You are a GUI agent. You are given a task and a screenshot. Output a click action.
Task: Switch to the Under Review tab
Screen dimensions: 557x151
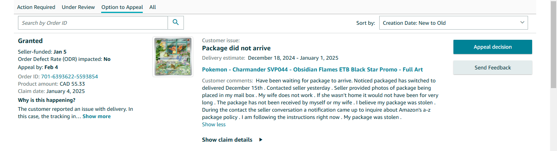click(78, 7)
